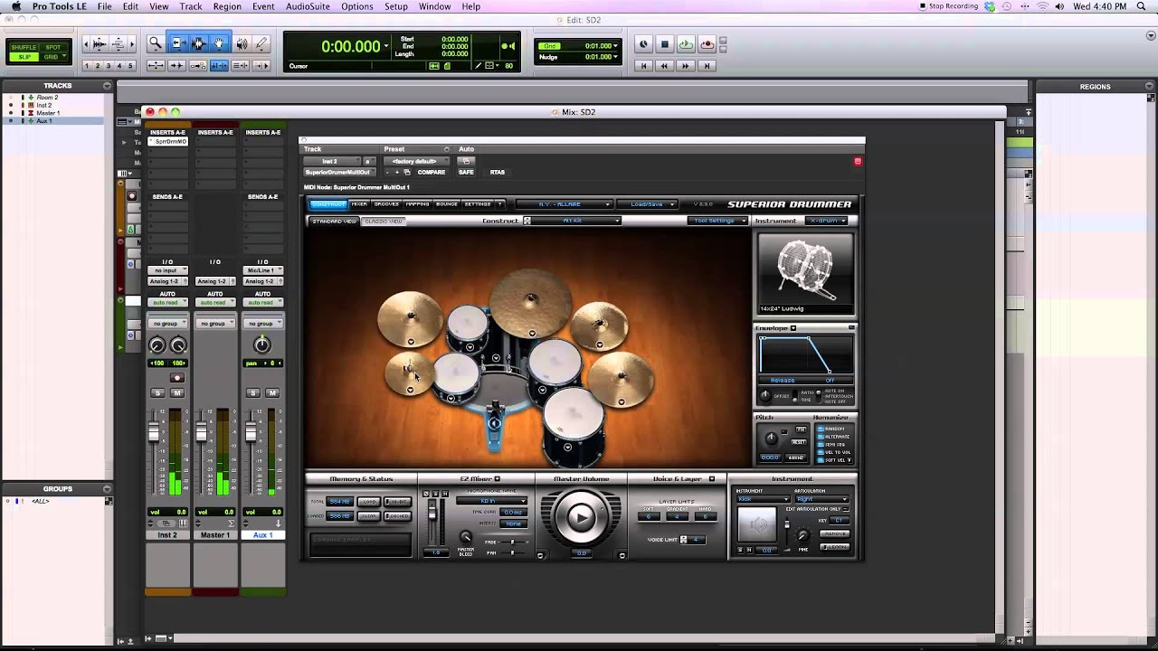Open the AudioSuite menu
Screen dimensions: 1158x651
(308, 6)
